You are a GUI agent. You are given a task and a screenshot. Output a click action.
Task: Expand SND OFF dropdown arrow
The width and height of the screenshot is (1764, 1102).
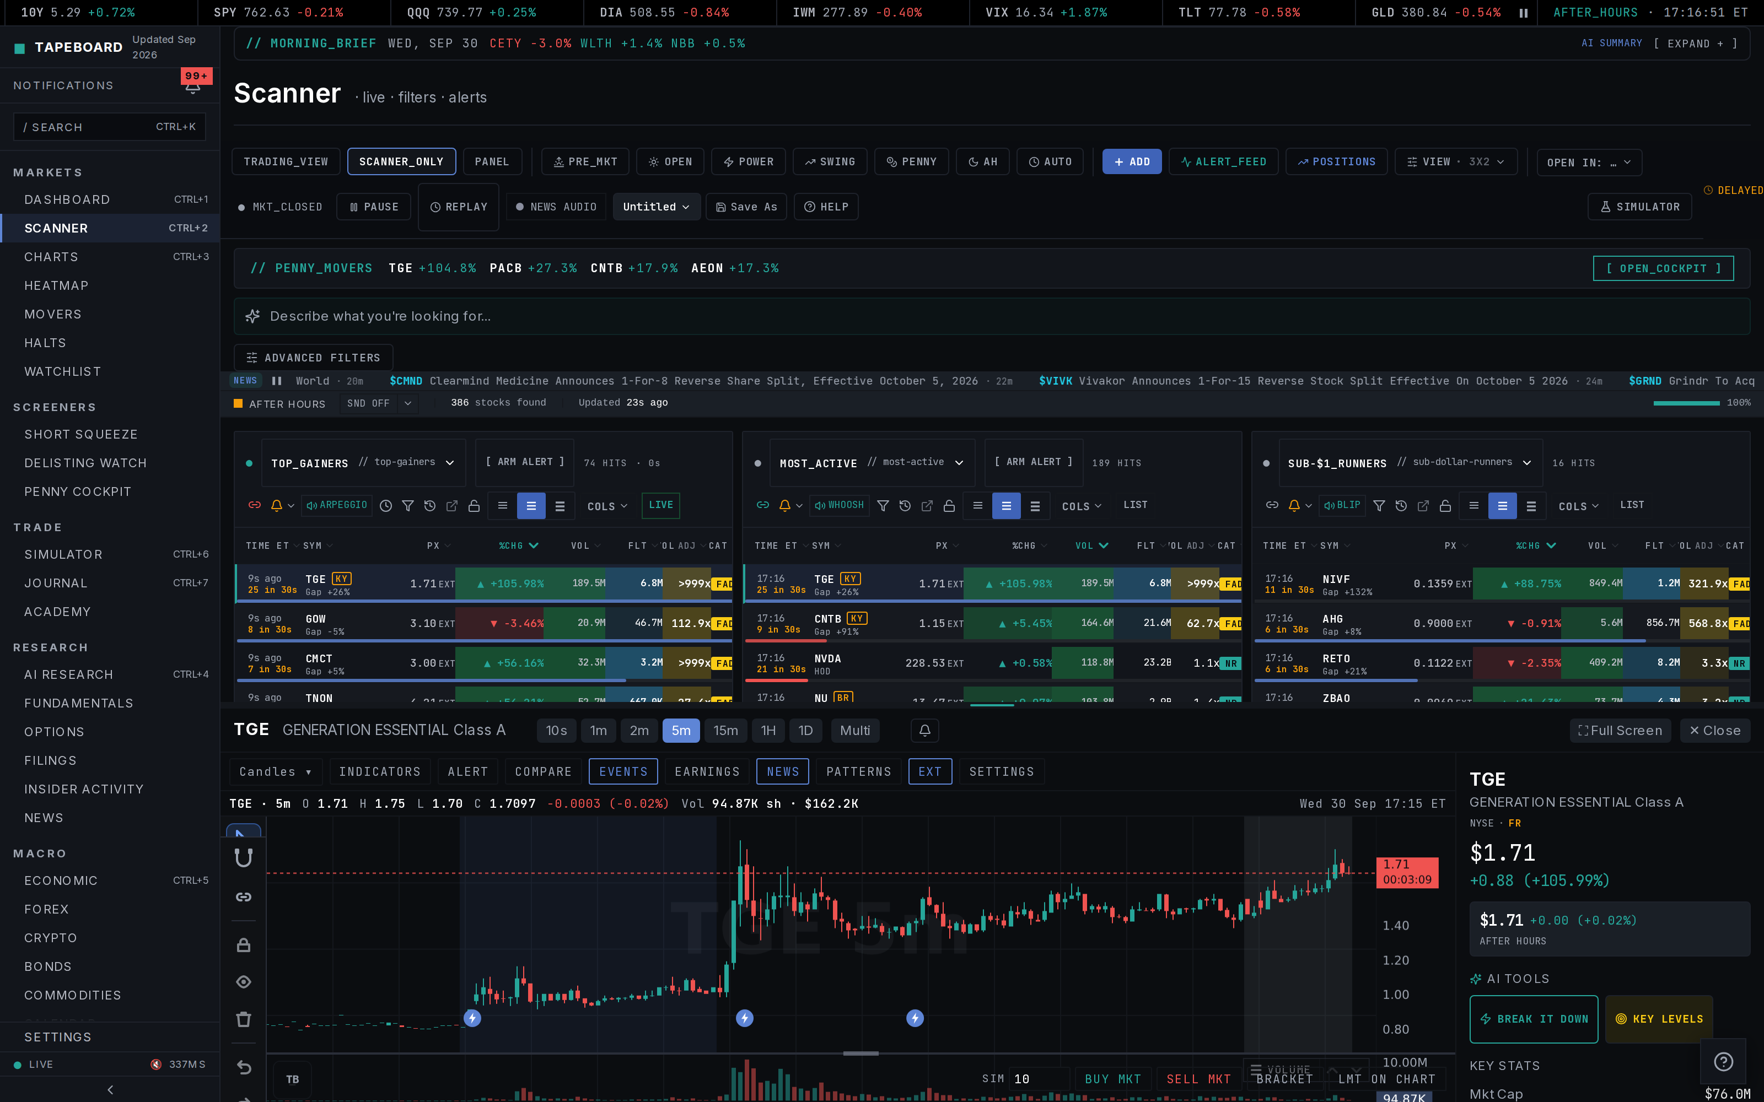[407, 403]
